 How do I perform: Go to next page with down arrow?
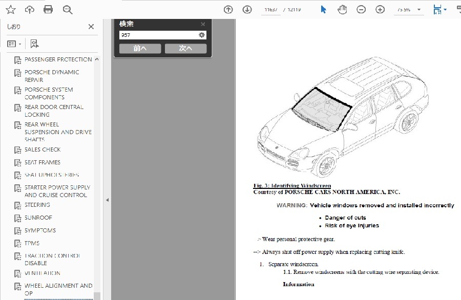coord(247,10)
